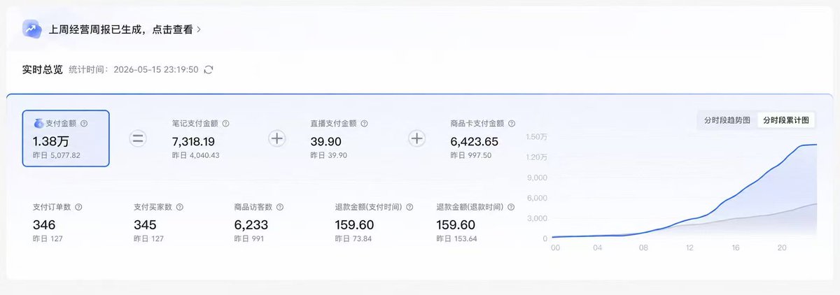This screenshot has width=840, height=295.
Task: Show help tooltip for 支付金额
Action: (84, 123)
